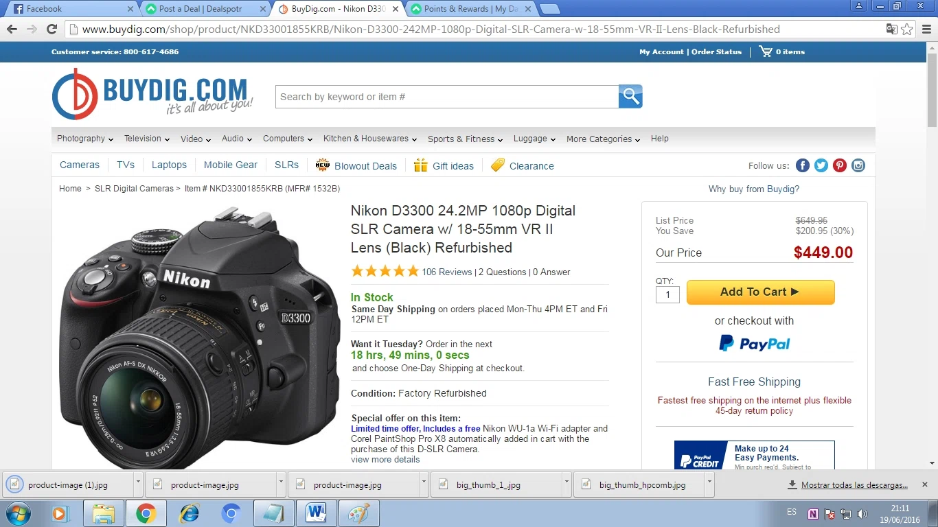The width and height of the screenshot is (938, 527).
Task: Open Windows Media Player from taskbar
Action: pyautogui.click(x=60, y=513)
